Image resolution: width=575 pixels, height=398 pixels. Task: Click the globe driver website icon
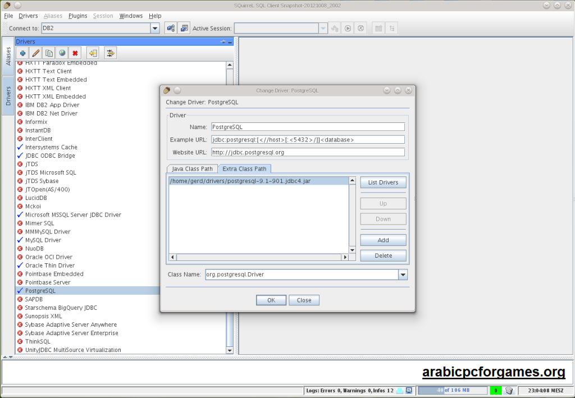pyautogui.click(x=62, y=53)
